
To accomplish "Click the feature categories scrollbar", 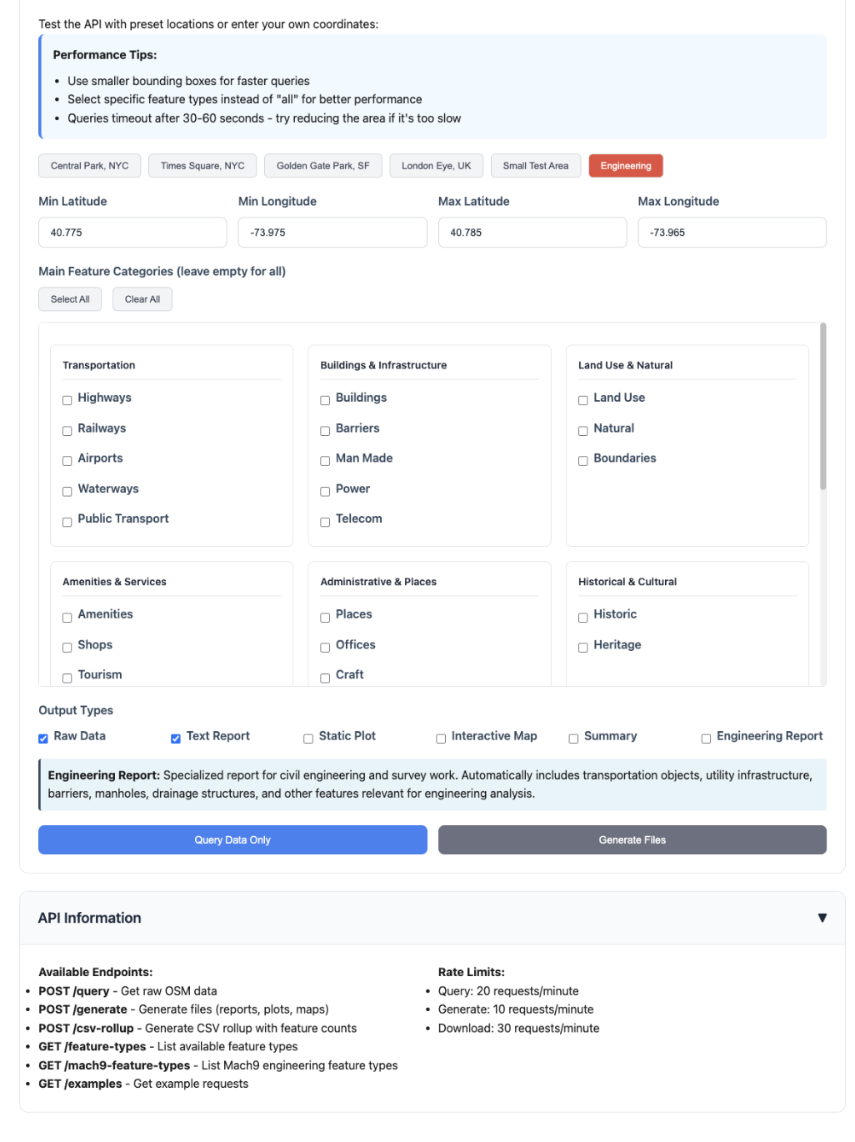I will point(822,407).
